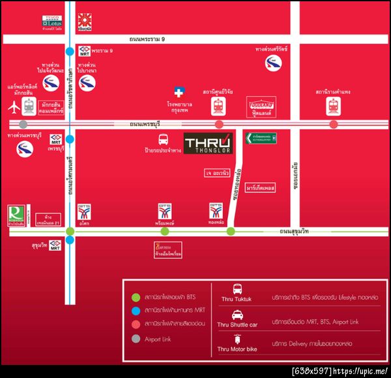Click the train icon under สถานีศูนย์วิจัย

pyautogui.click(x=218, y=106)
